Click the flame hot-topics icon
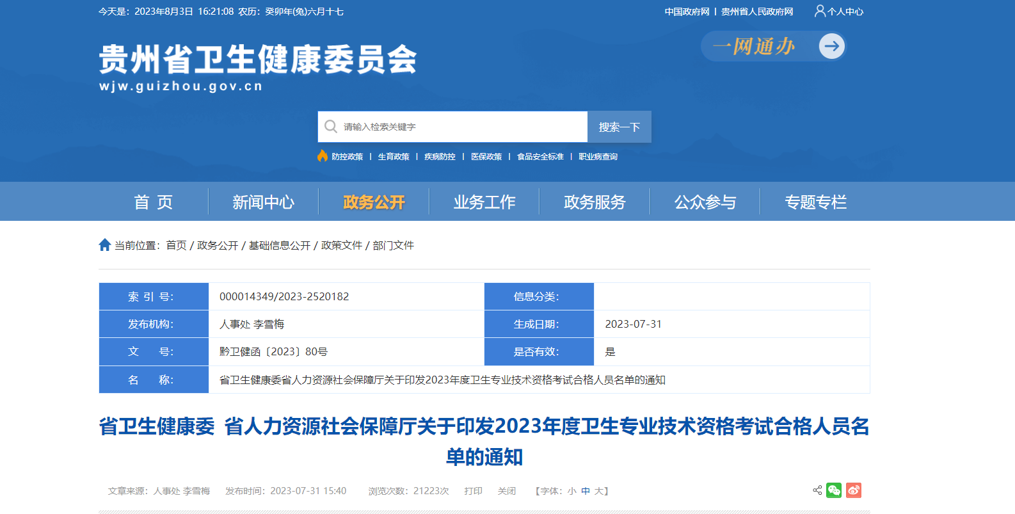Screen dimensions: 1015x514 tap(323, 156)
